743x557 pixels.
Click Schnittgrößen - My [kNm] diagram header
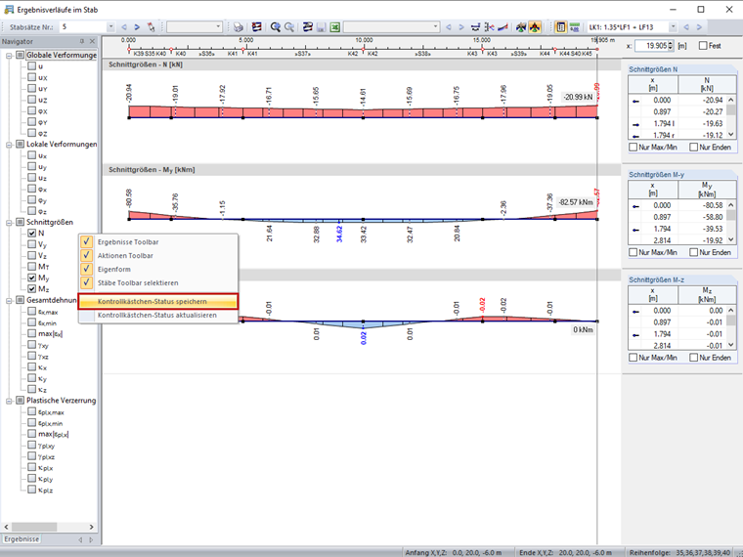coord(362,170)
